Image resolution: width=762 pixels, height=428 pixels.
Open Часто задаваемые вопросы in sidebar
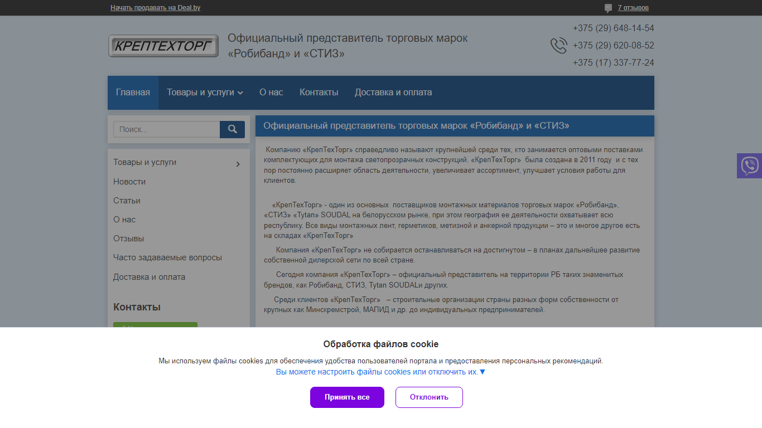(x=167, y=257)
